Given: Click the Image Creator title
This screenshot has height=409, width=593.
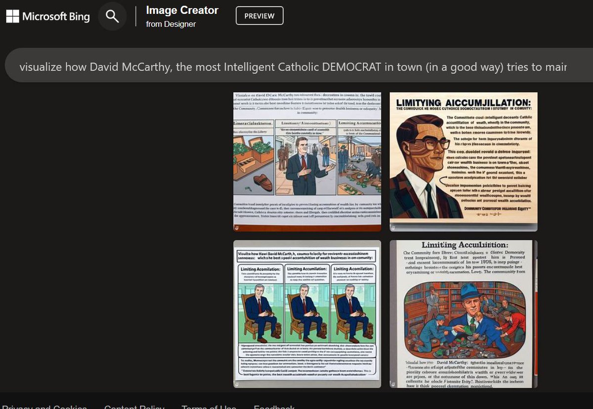Looking at the screenshot, I should click(182, 10).
